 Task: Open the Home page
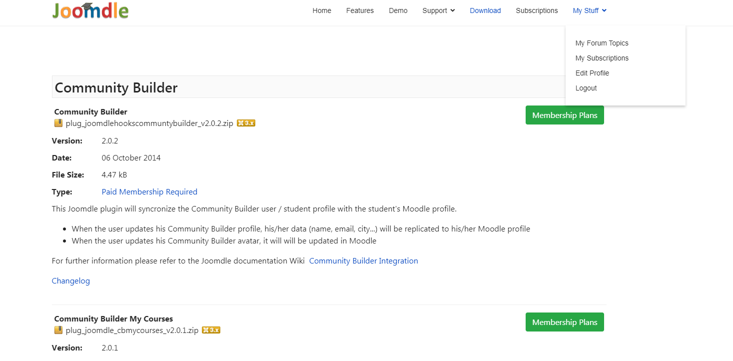[322, 10]
